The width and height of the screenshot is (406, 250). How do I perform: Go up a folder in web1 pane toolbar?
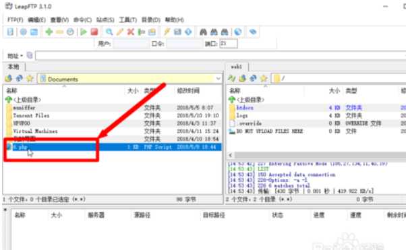tap(242, 78)
